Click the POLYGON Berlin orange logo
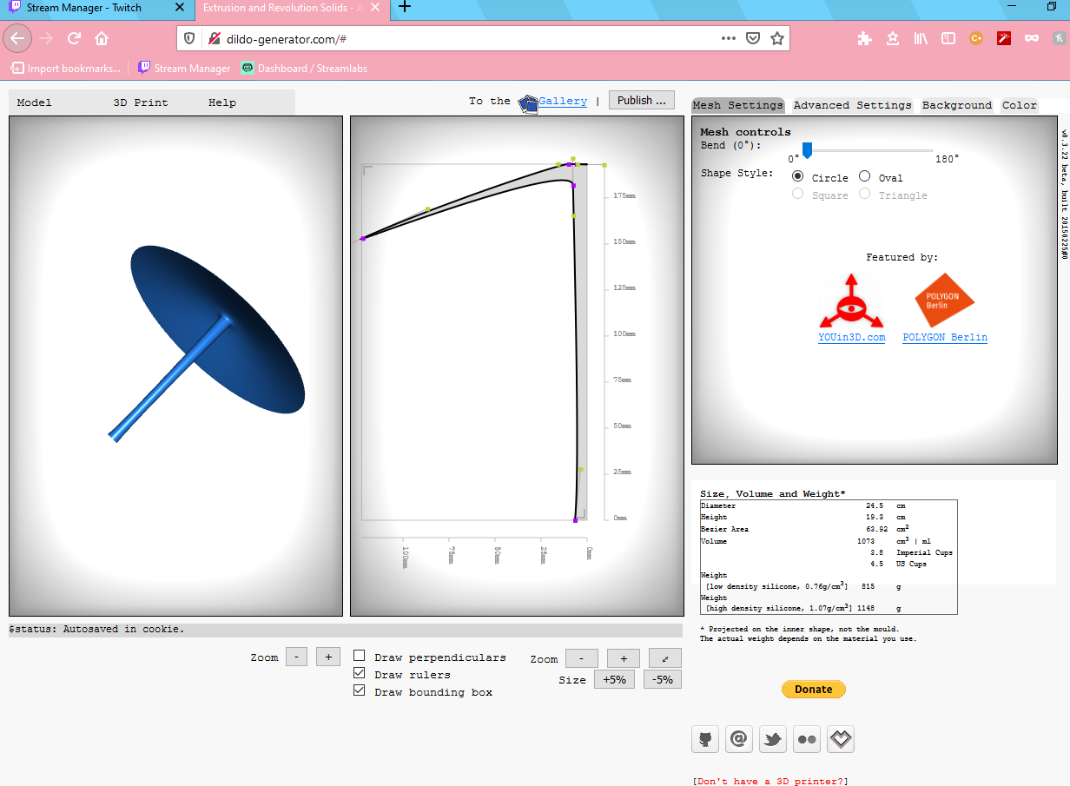This screenshot has height=786, width=1070. (944, 301)
